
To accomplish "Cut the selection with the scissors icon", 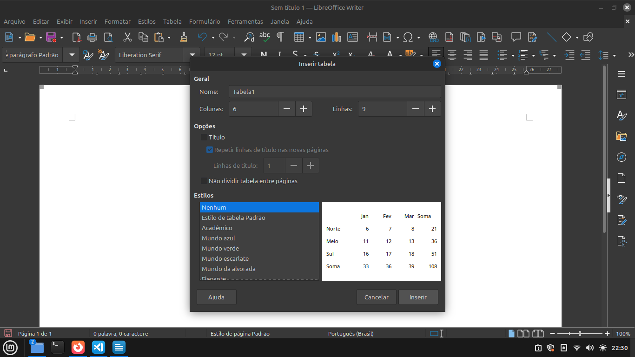I will 127,37.
